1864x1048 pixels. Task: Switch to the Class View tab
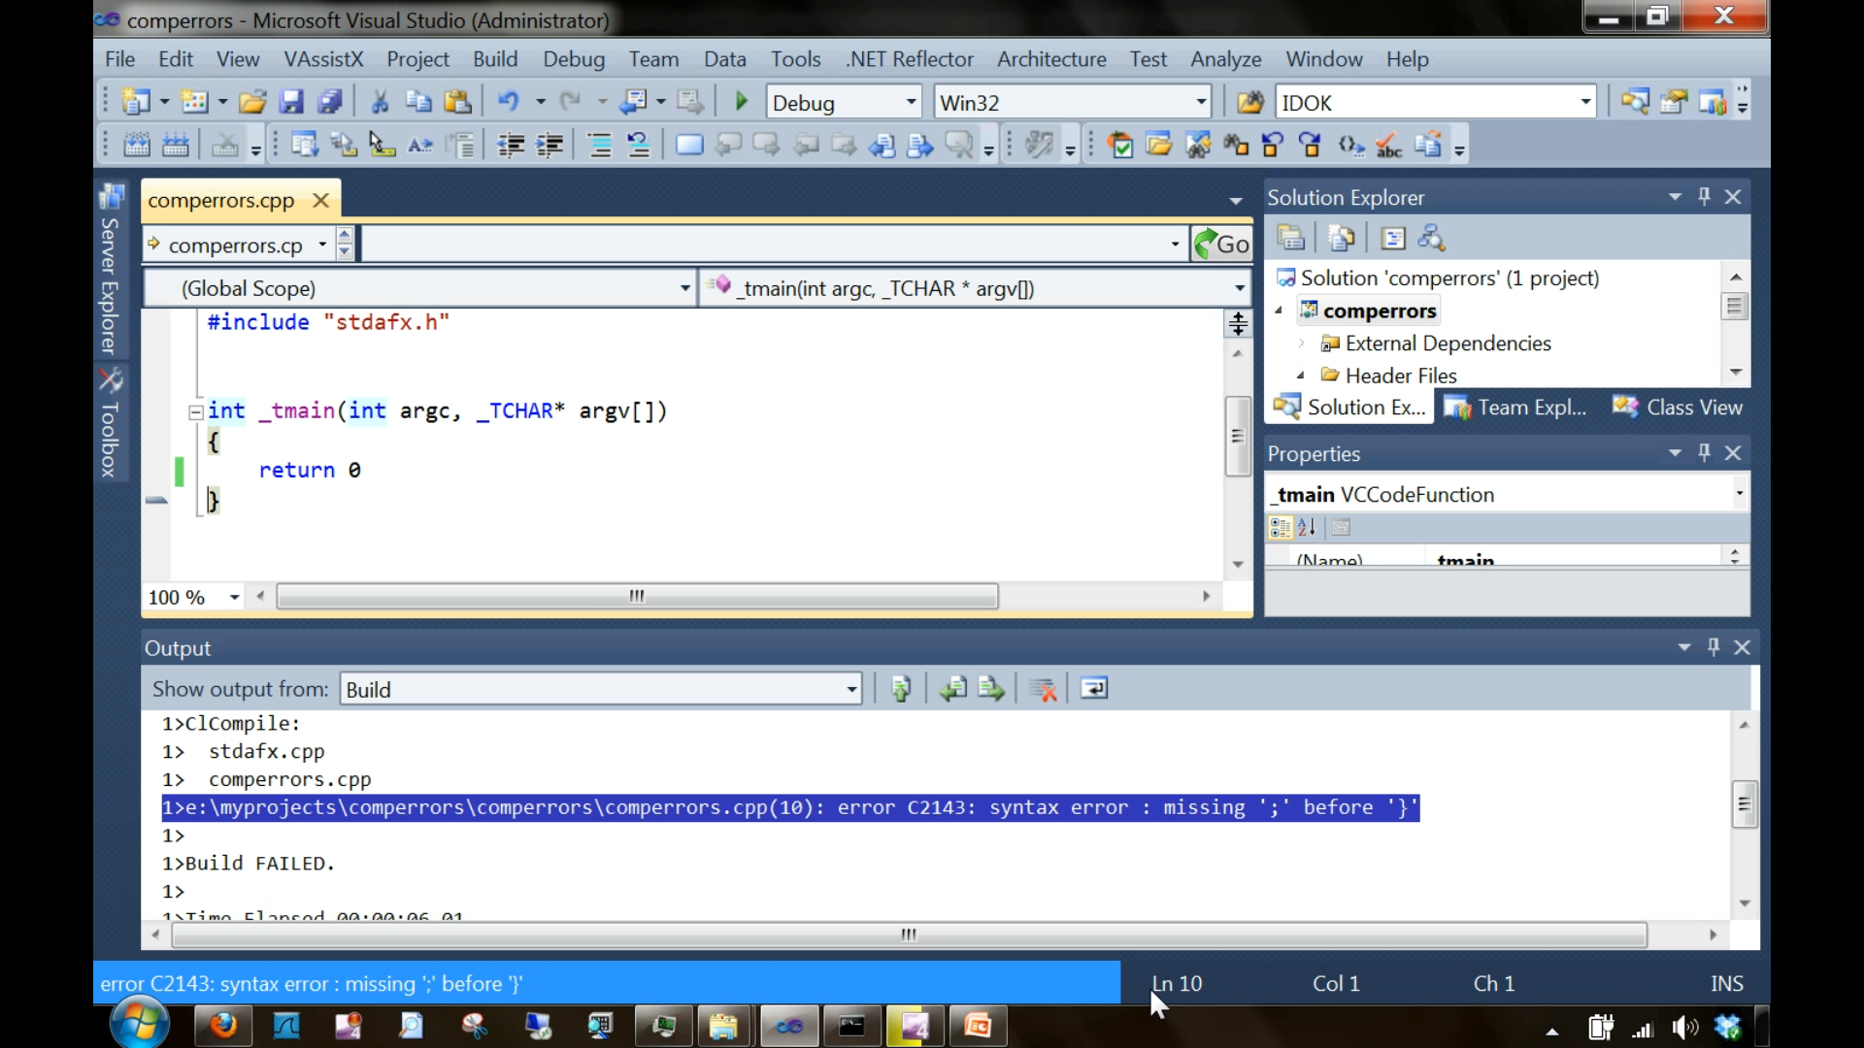[1694, 407]
